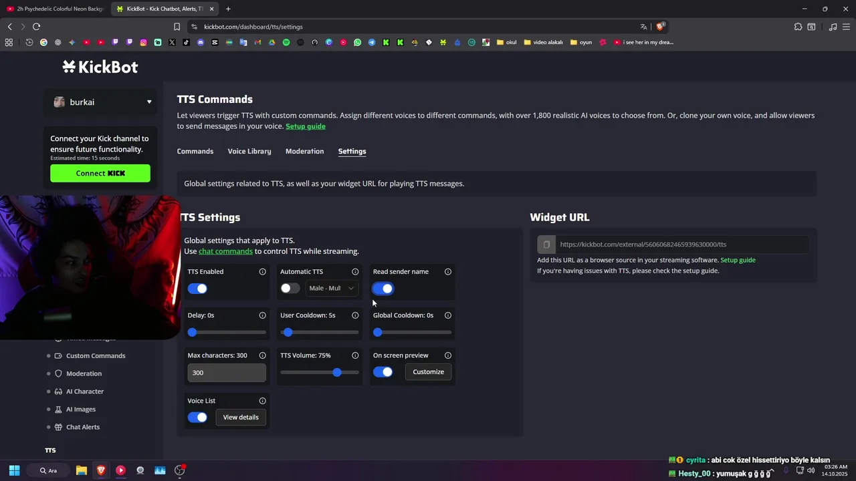Screen dimensions: 856x481
Task: Click the Delay slider handle
Action: tap(193, 332)
